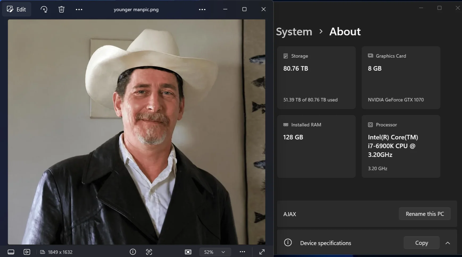Click the NVIDIA GeForce GTX 1070 text
Image resolution: width=462 pixels, height=257 pixels.
click(396, 100)
